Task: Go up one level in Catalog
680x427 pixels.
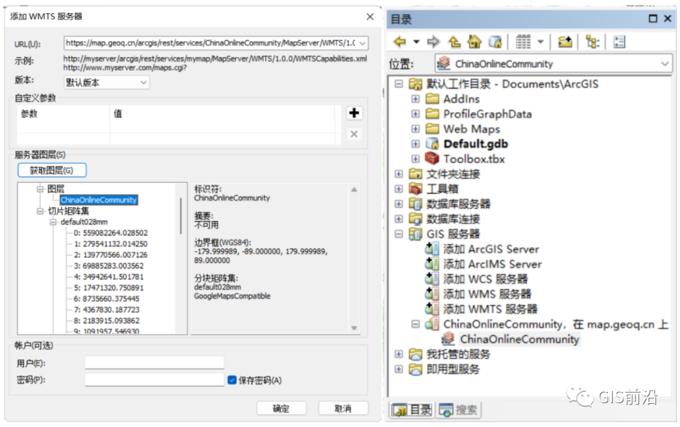Action: pyautogui.click(x=454, y=42)
